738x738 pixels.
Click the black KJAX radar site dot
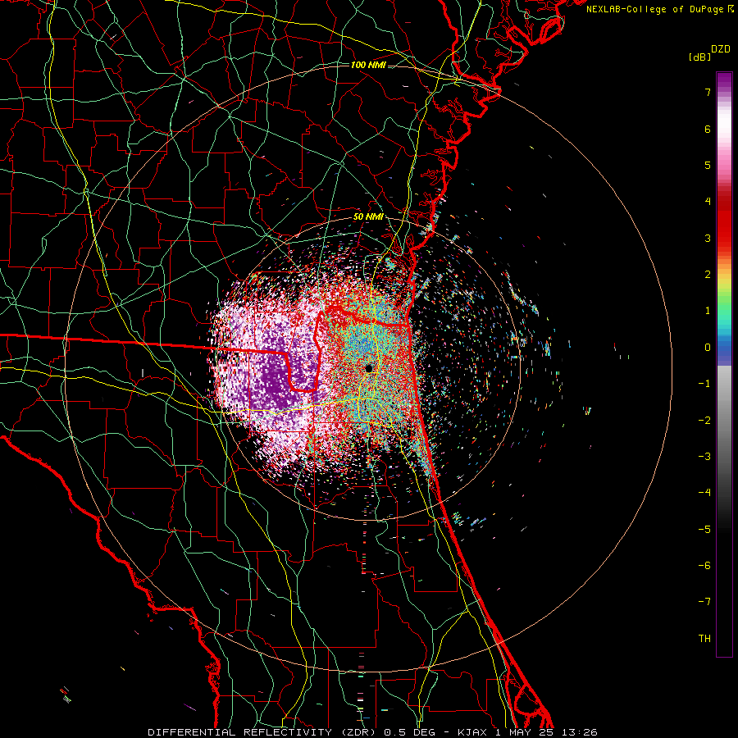click(x=369, y=367)
